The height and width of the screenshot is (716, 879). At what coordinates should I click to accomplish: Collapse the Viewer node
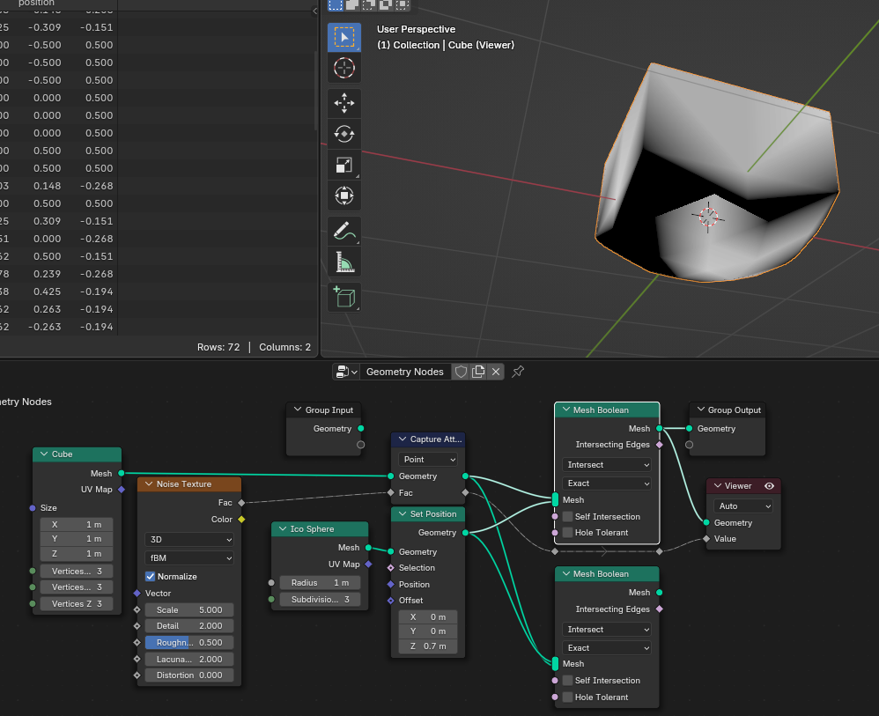[718, 485]
